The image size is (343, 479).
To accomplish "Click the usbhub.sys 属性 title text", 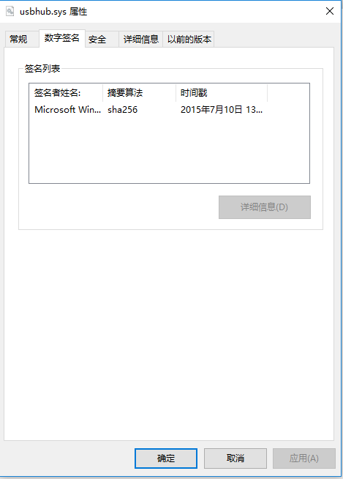I will pyautogui.click(x=53, y=12).
